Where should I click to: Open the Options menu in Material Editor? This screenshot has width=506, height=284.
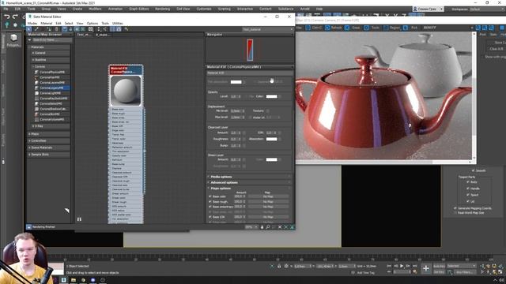tap(93, 23)
